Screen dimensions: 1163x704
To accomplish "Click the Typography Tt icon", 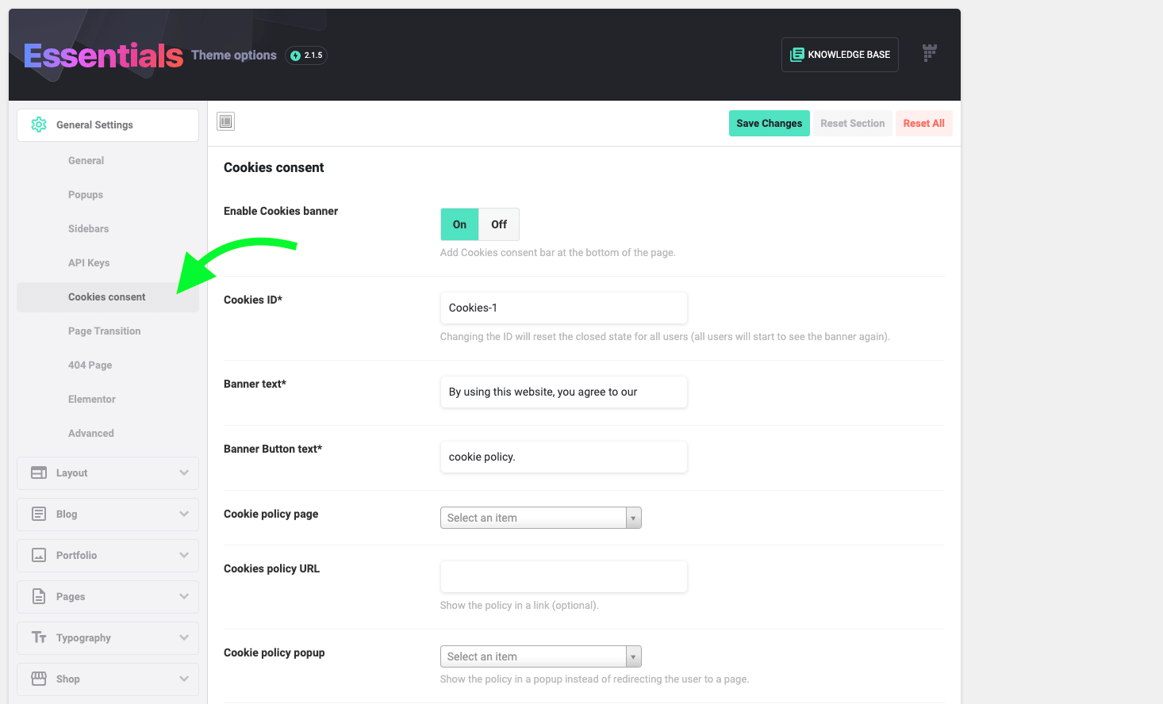I will pos(39,637).
